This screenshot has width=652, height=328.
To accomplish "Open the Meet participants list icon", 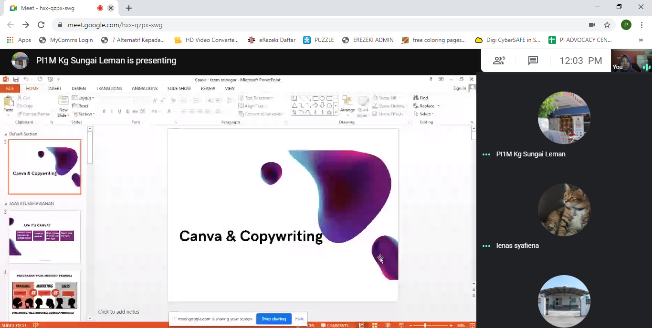I will [x=499, y=61].
